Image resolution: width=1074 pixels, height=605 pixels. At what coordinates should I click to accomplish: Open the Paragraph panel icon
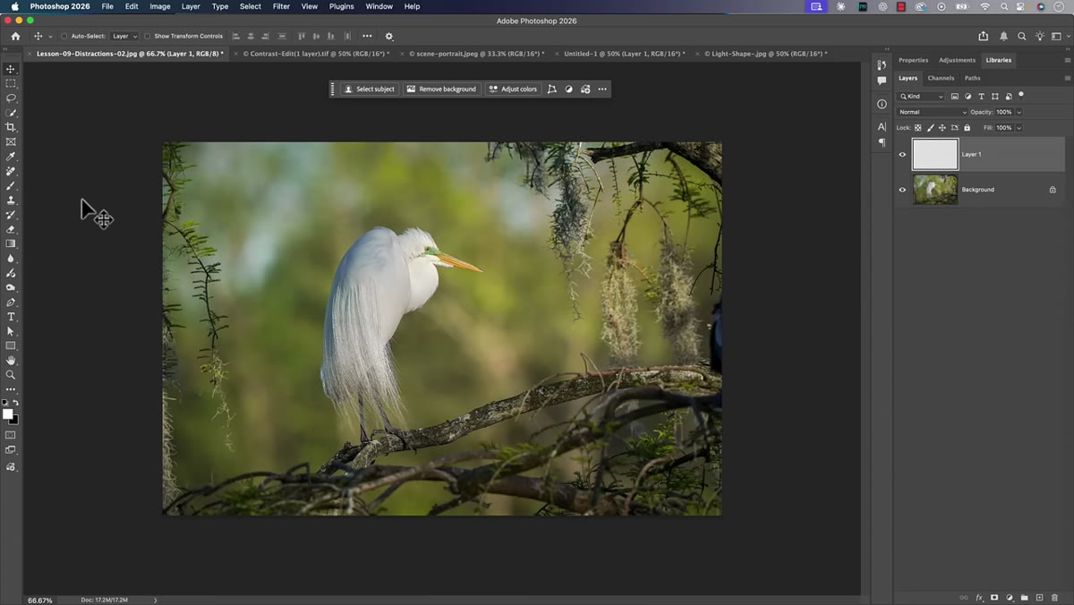tap(882, 142)
